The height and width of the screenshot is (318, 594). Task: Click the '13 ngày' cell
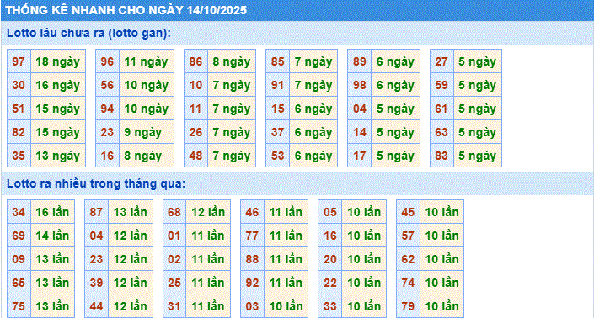pyautogui.click(x=58, y=156)
